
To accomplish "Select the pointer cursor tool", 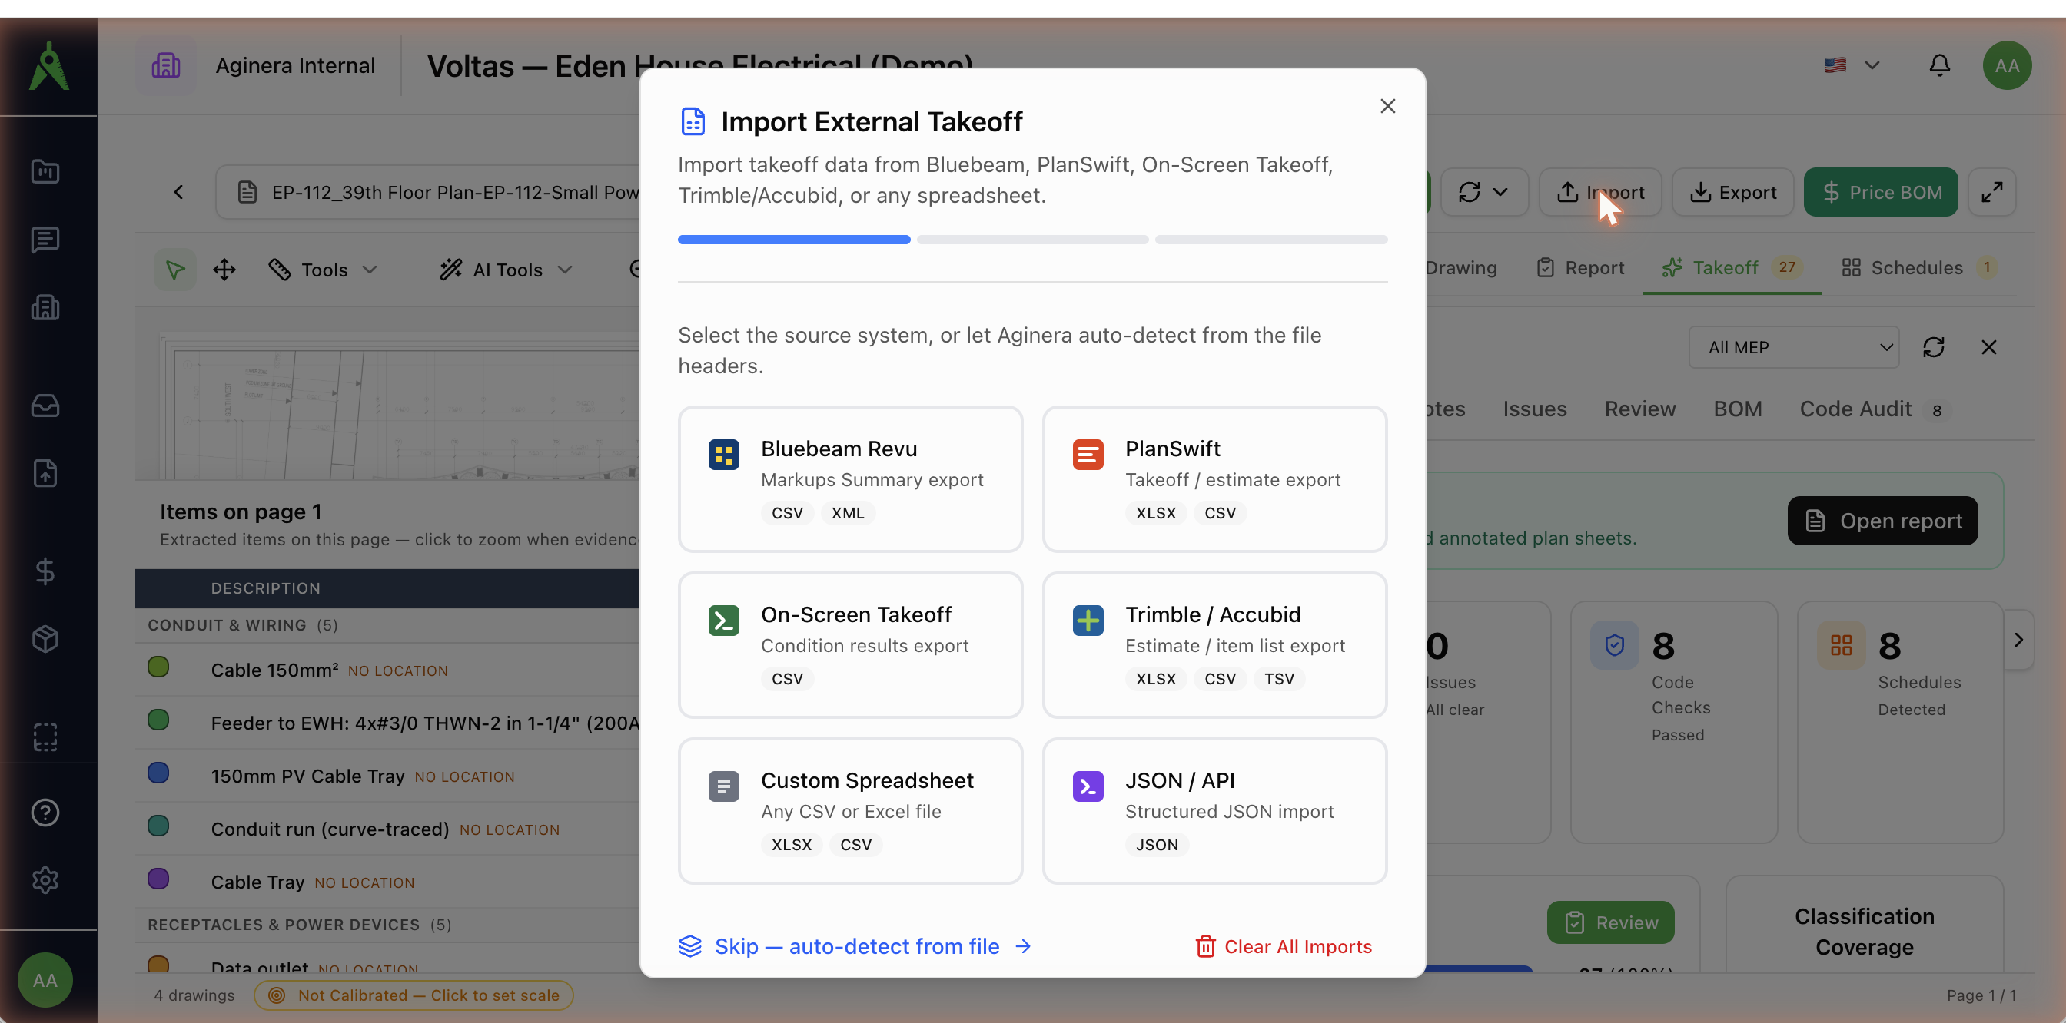I will 174,269.
